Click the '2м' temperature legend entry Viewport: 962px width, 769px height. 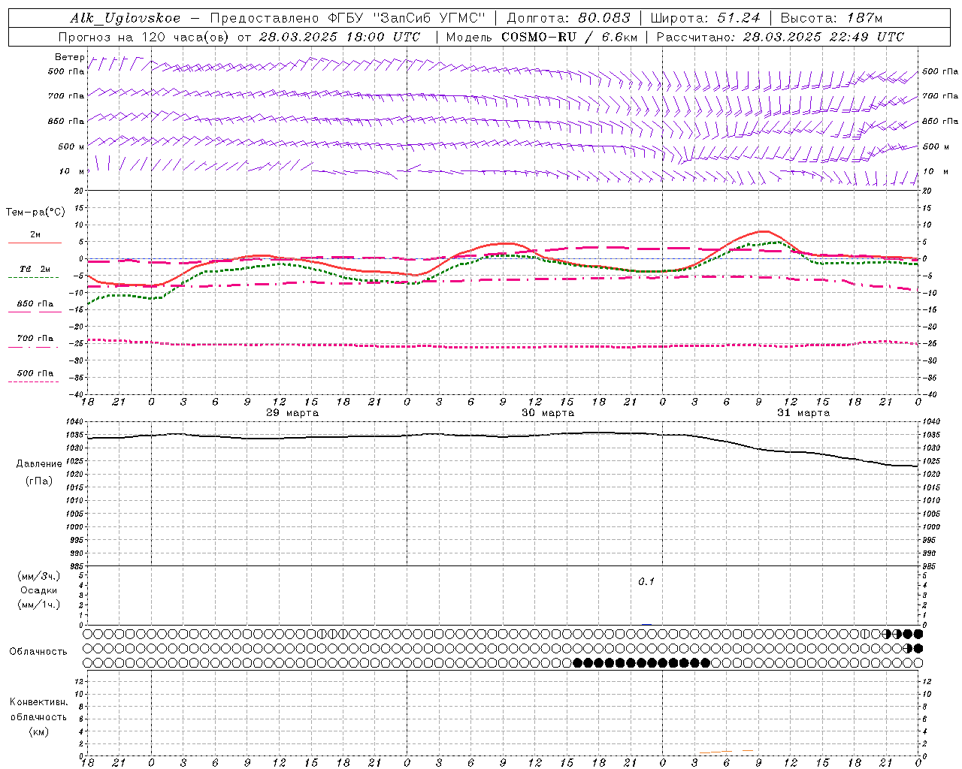35,234
